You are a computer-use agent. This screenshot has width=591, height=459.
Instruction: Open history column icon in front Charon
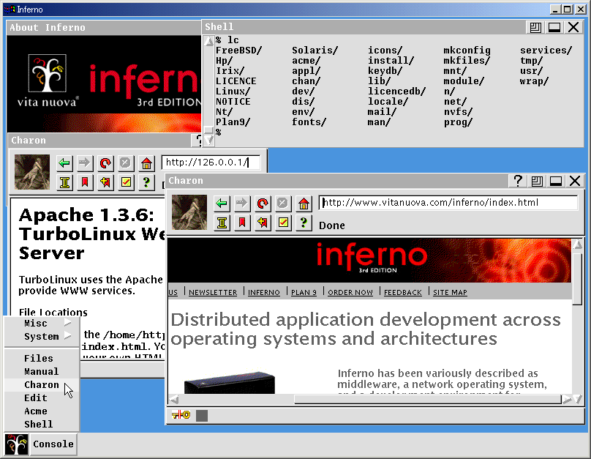click(222, 223)
